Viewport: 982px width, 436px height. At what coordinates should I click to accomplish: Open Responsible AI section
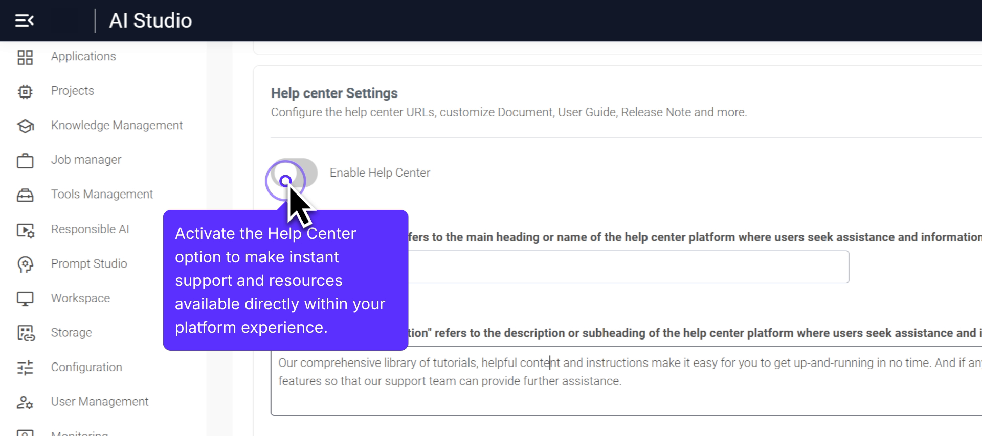click(90, 229)
